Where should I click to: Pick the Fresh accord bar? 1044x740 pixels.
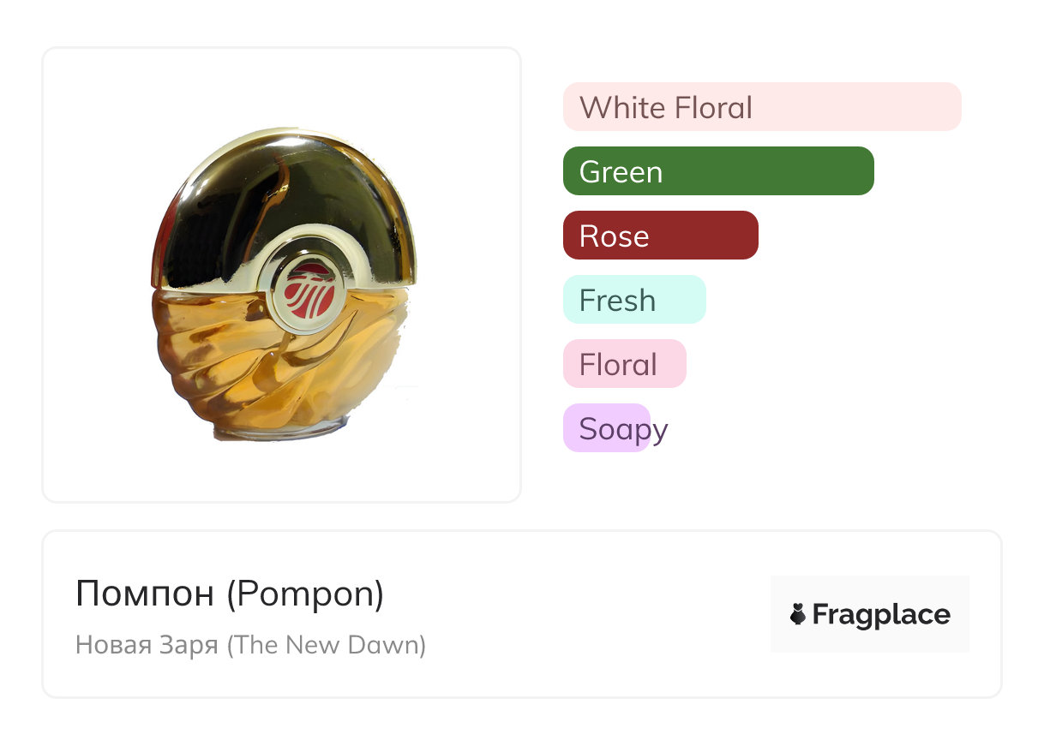click(633, 300)
